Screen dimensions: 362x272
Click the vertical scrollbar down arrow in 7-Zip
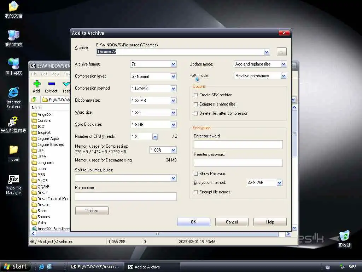click(x=294, y=228)
